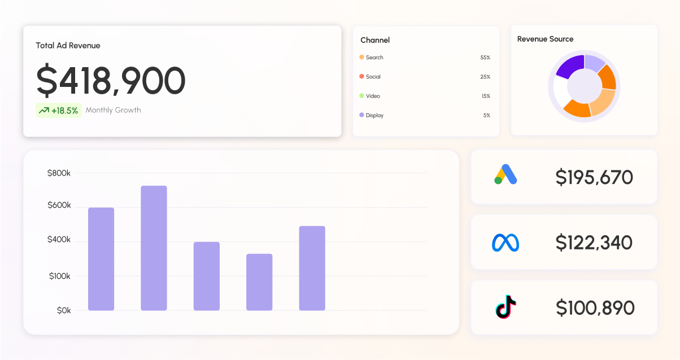This screenshot has width=680, height=360.
Task: Click the Revenue Source card title
Action: (x=545, y=39)
